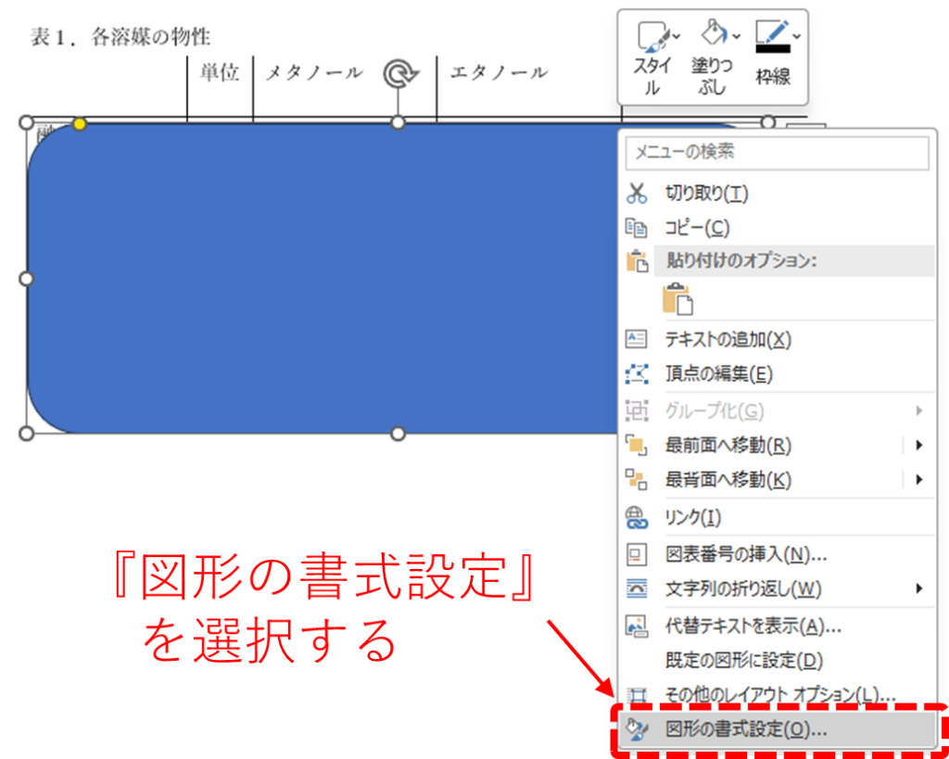Click the Style (スタイル) shape icon

[651, 37]
